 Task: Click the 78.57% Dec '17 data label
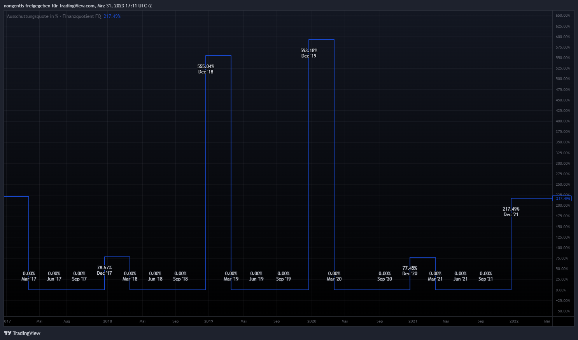point(104,270)
